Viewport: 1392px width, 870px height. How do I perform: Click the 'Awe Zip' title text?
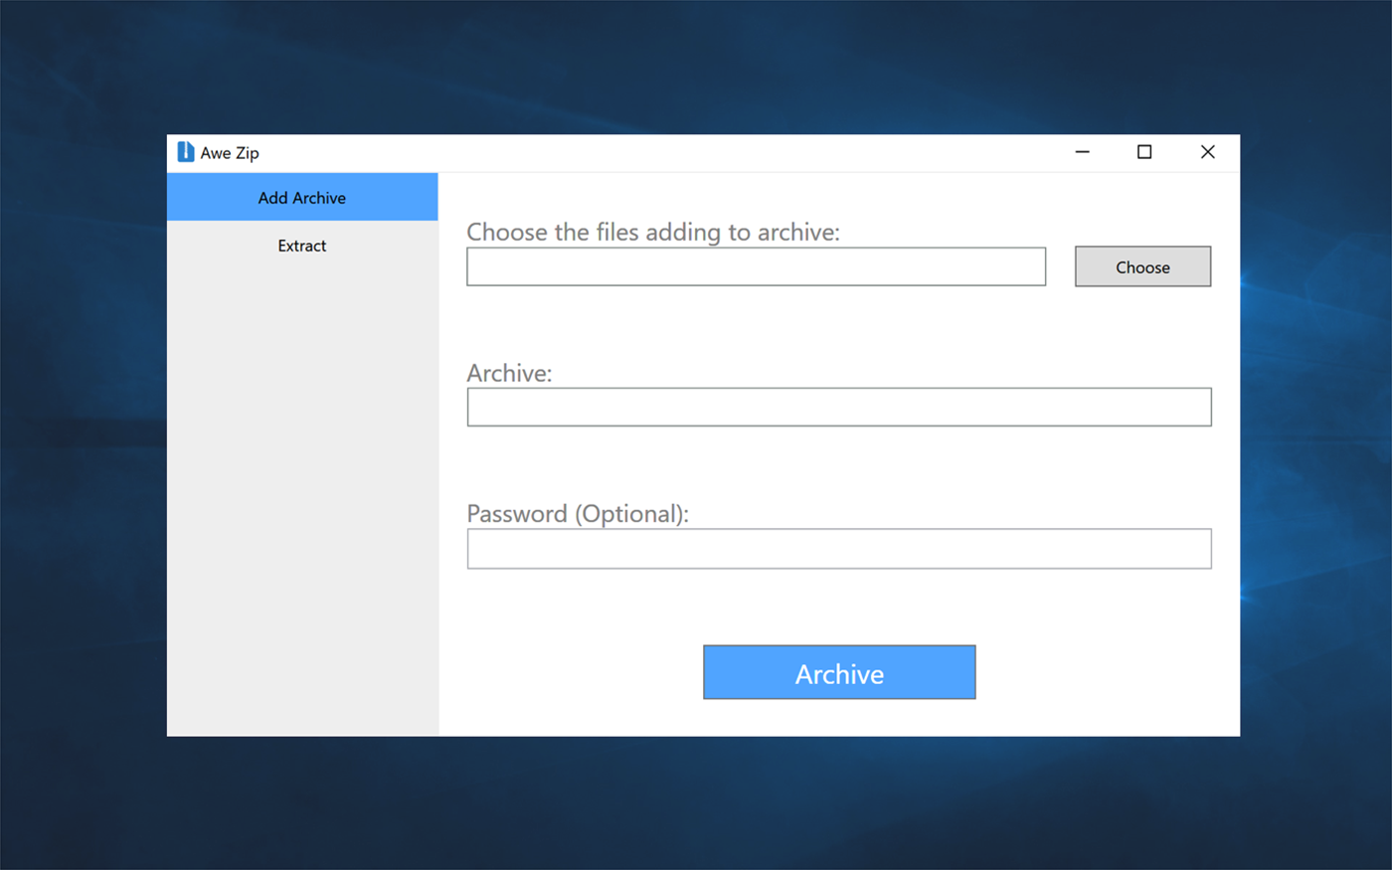(230, 153)
